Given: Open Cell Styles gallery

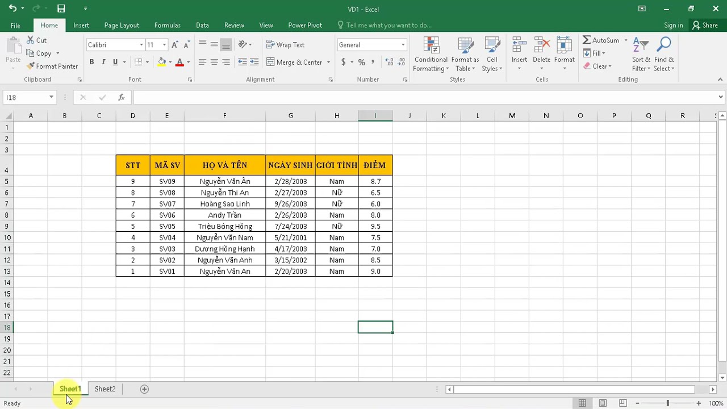Looking at the screenshot, I should point(492,55).
